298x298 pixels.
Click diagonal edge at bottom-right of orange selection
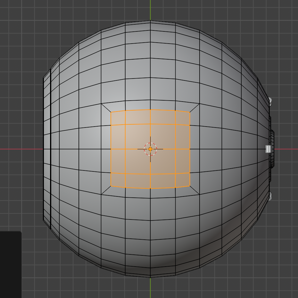point(195,190)
